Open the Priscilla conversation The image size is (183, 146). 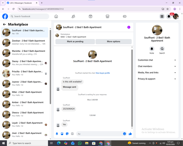pyautogui.click(x=25, y=73)
